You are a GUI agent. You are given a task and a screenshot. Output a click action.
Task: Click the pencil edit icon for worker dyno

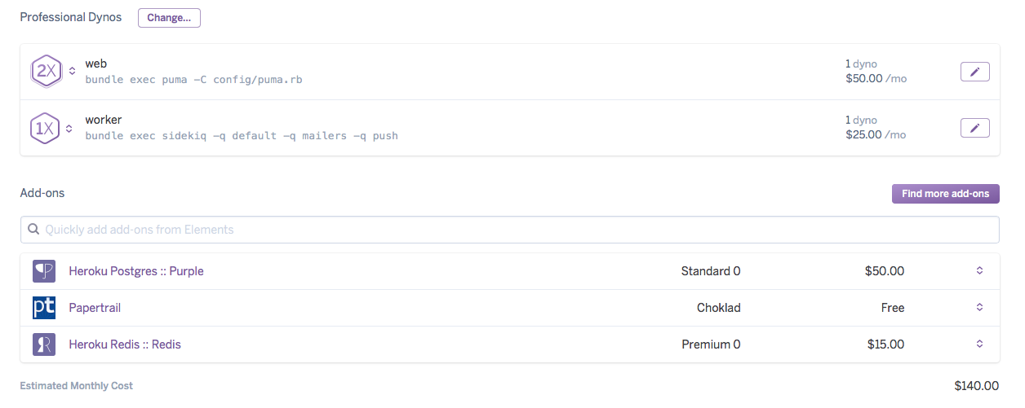pyautogui.click(x=974, y=128)
